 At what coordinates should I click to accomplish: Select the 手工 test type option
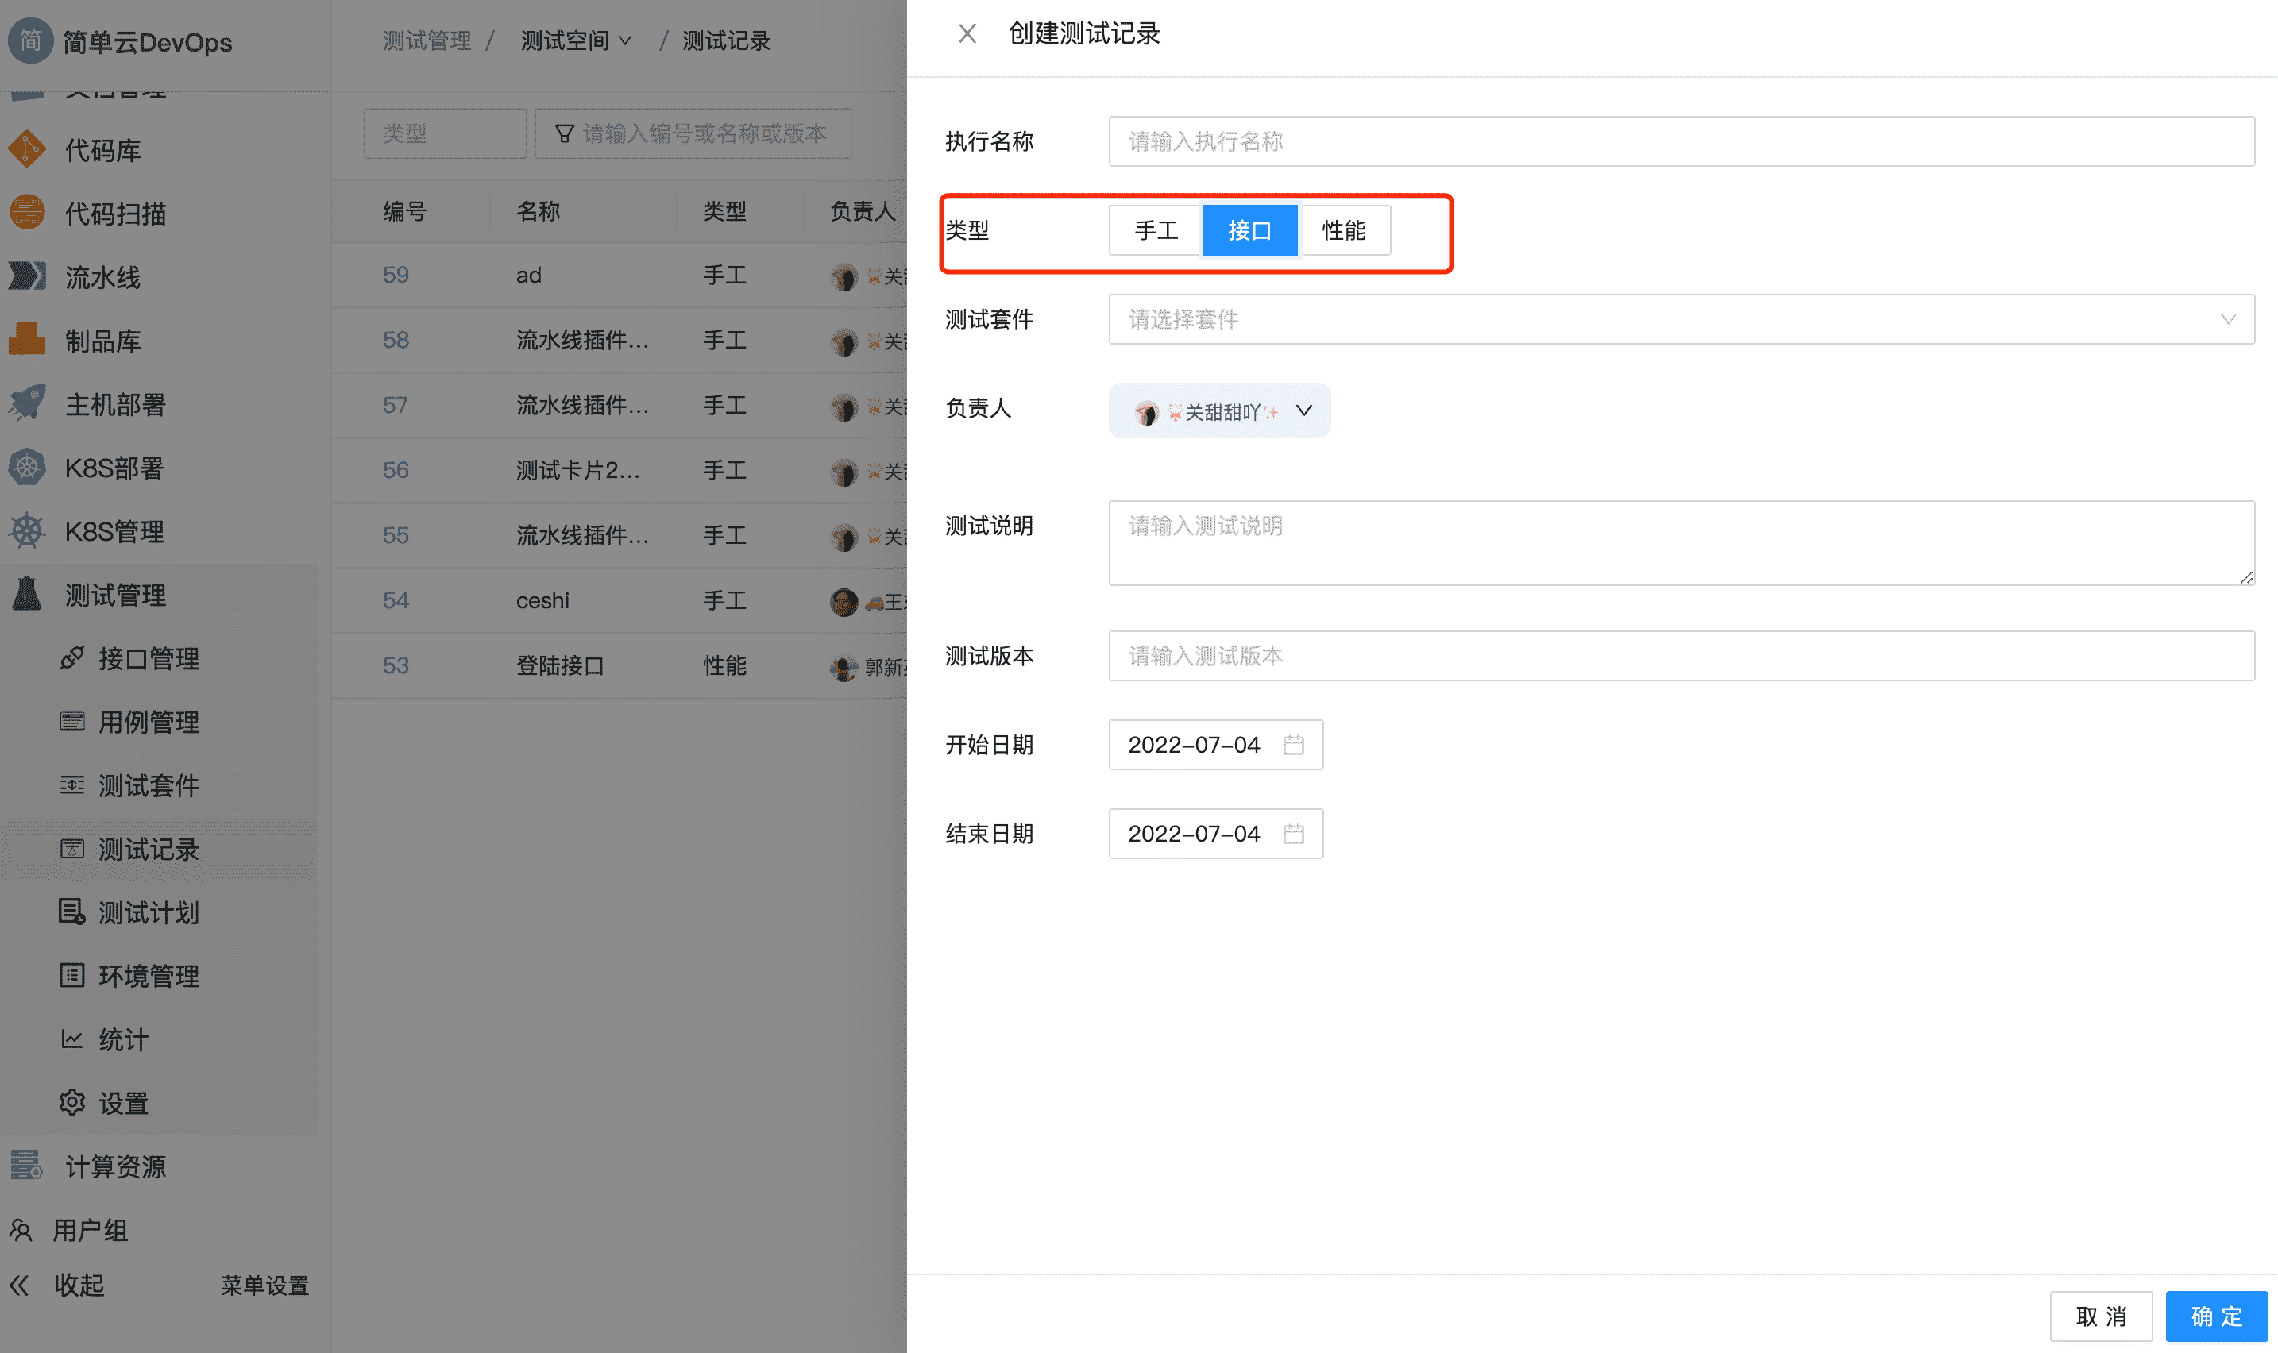(x=1155, y=231)
